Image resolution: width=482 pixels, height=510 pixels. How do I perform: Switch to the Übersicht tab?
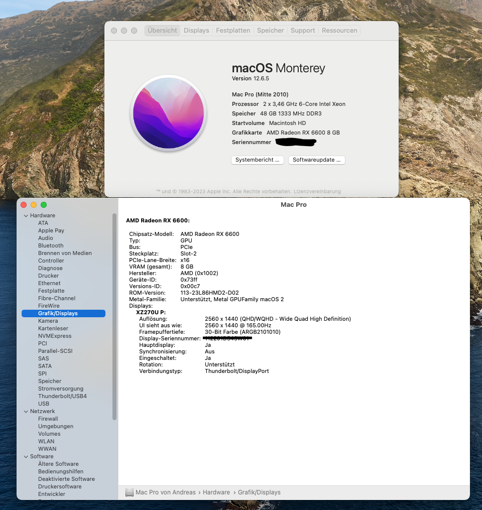pos(162,30)
